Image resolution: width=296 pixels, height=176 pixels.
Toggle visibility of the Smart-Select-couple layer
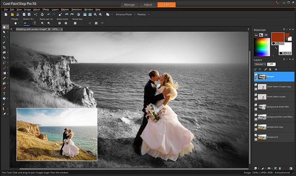click(x=256, y=95)
